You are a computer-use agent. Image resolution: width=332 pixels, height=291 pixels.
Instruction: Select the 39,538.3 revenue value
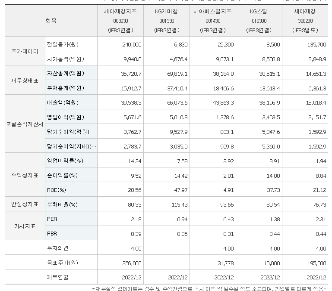[131, 103]
